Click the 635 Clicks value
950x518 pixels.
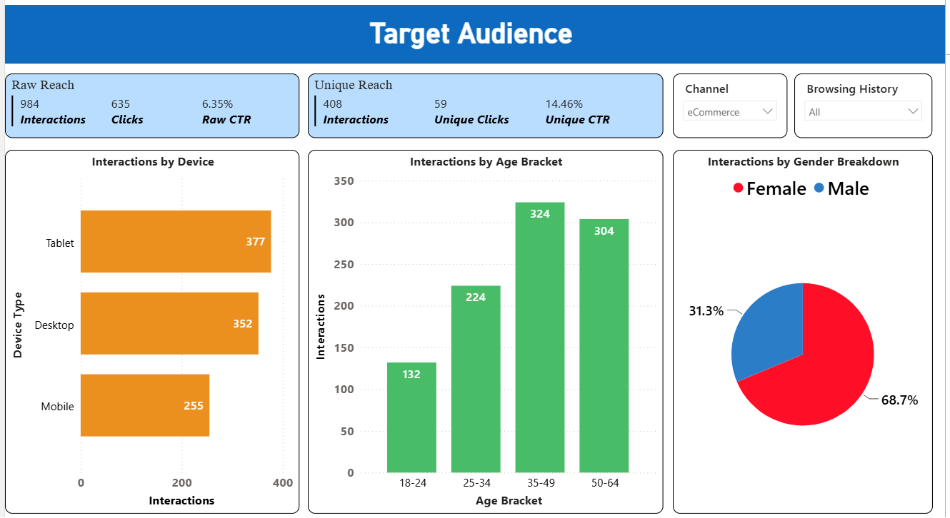(121, 104)
